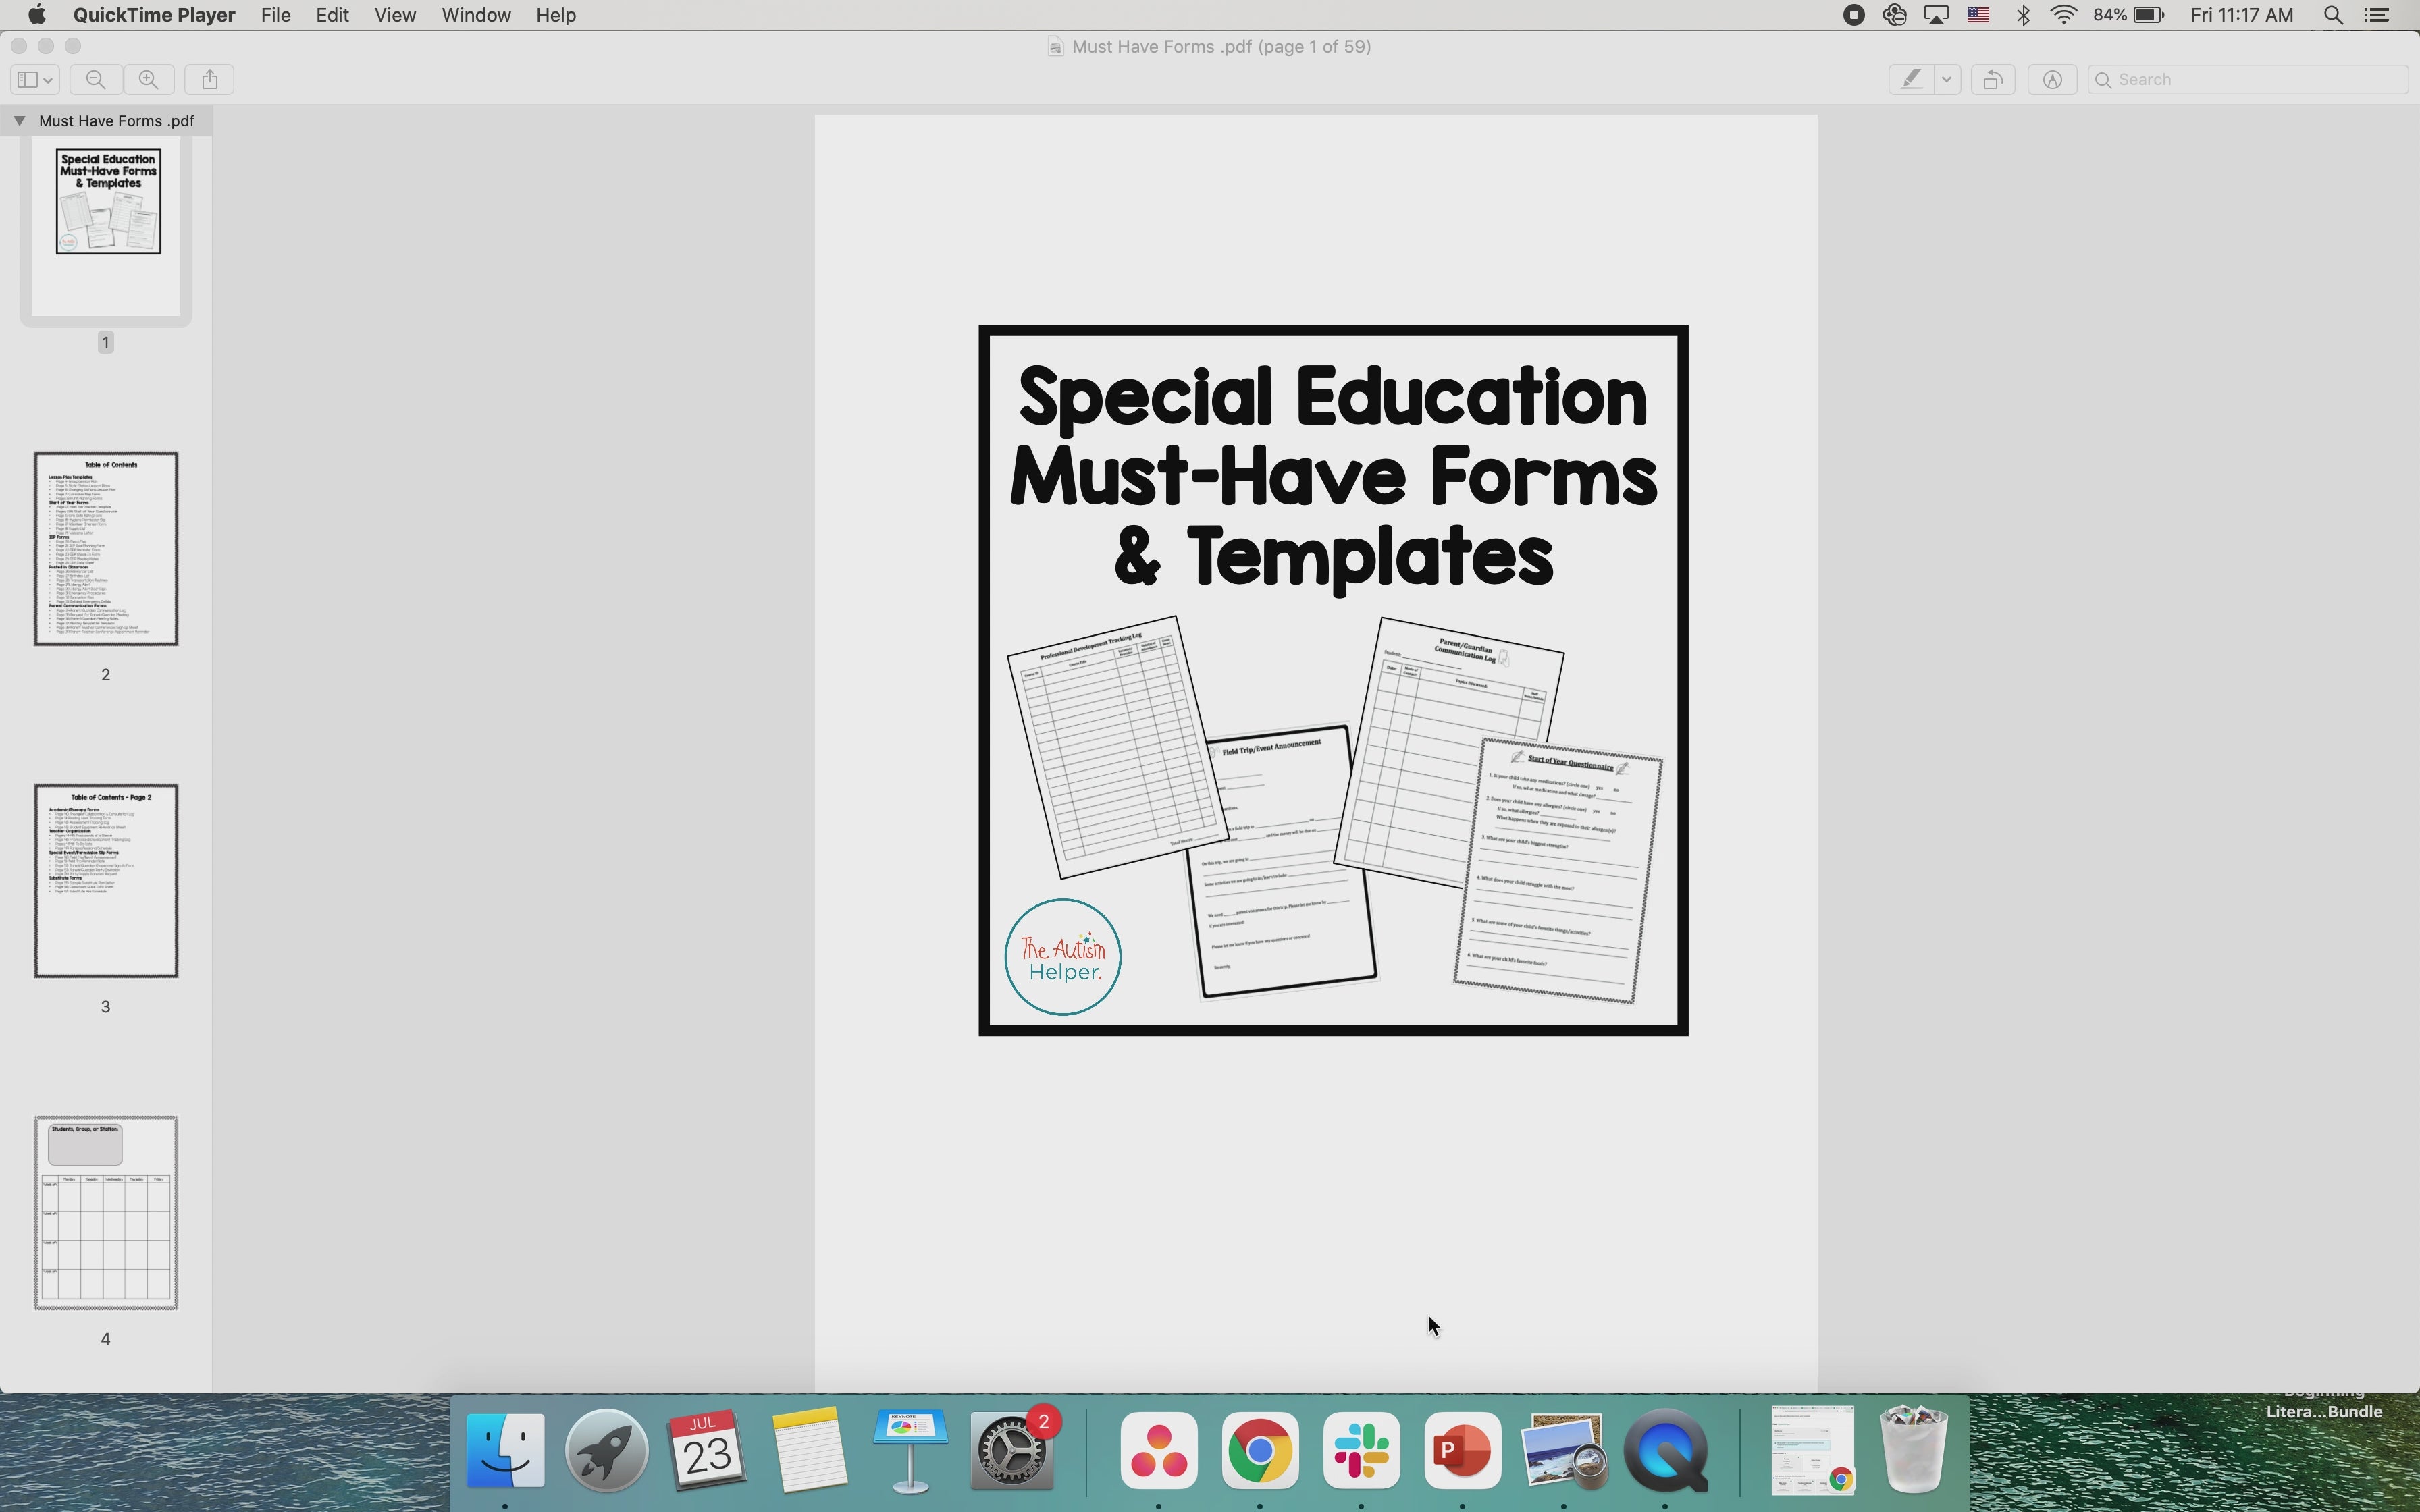Screen dimensions: 2420x1512
Task: Click the Share icon in the toolbar
Action: [208, 79]
